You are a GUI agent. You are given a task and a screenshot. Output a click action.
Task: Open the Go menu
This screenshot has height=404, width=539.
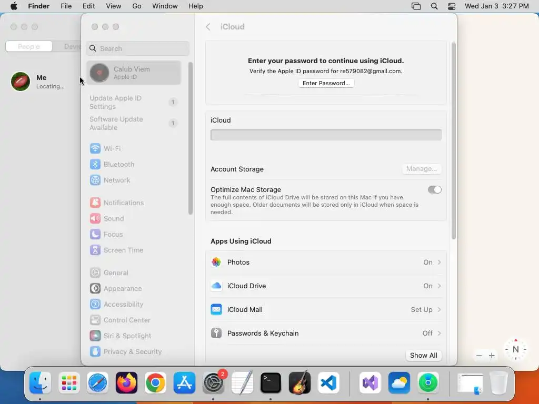click(137, 6)
